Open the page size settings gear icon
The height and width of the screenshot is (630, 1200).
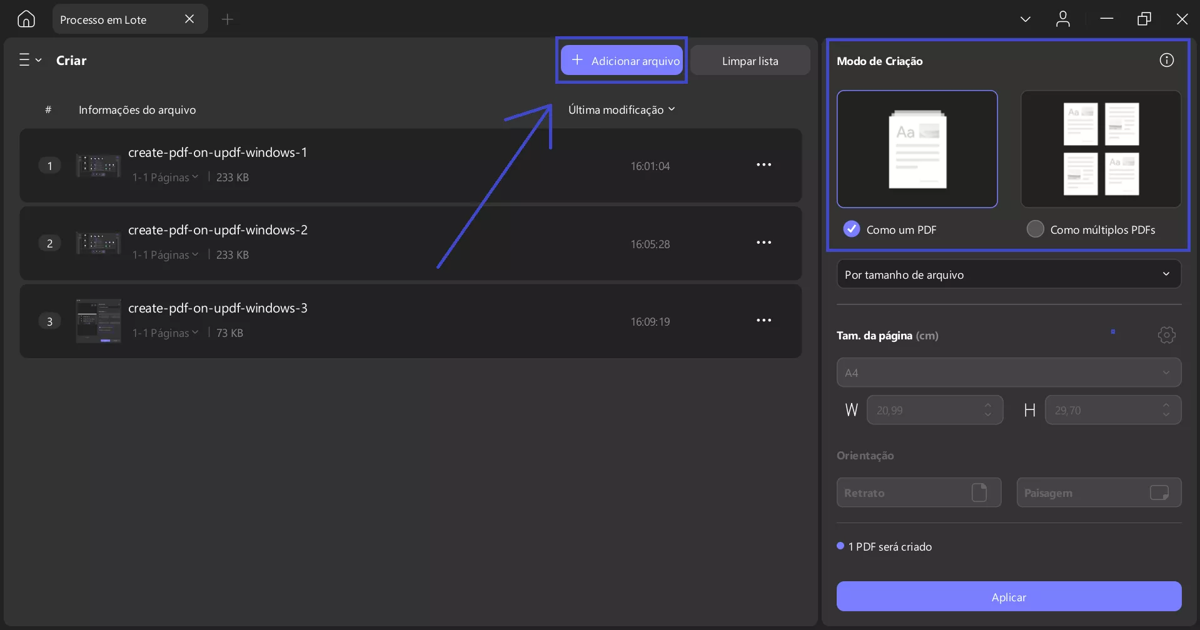(x=1167, y=335)
